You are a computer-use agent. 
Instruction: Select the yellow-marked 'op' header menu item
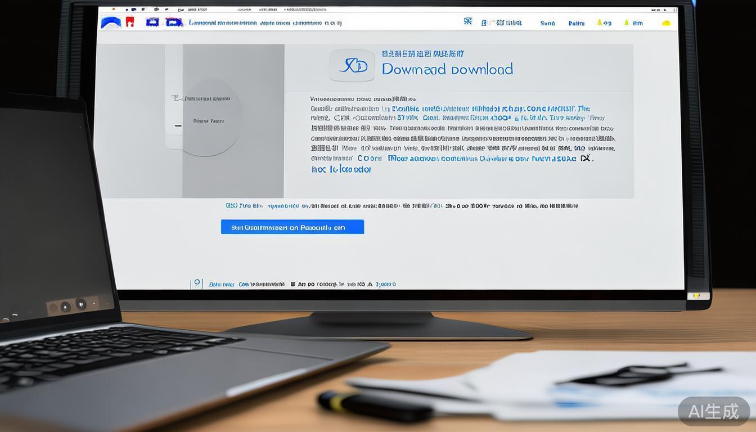coord(604,23)
